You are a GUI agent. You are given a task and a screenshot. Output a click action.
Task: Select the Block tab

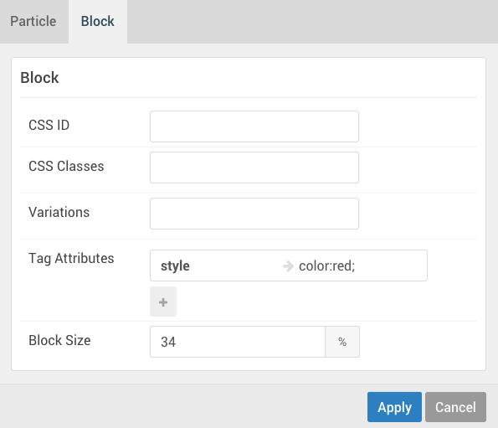click(x=98, y=21)
